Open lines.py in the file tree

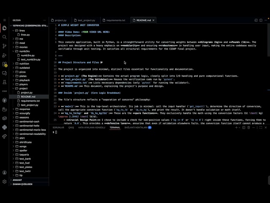(29, 35)
